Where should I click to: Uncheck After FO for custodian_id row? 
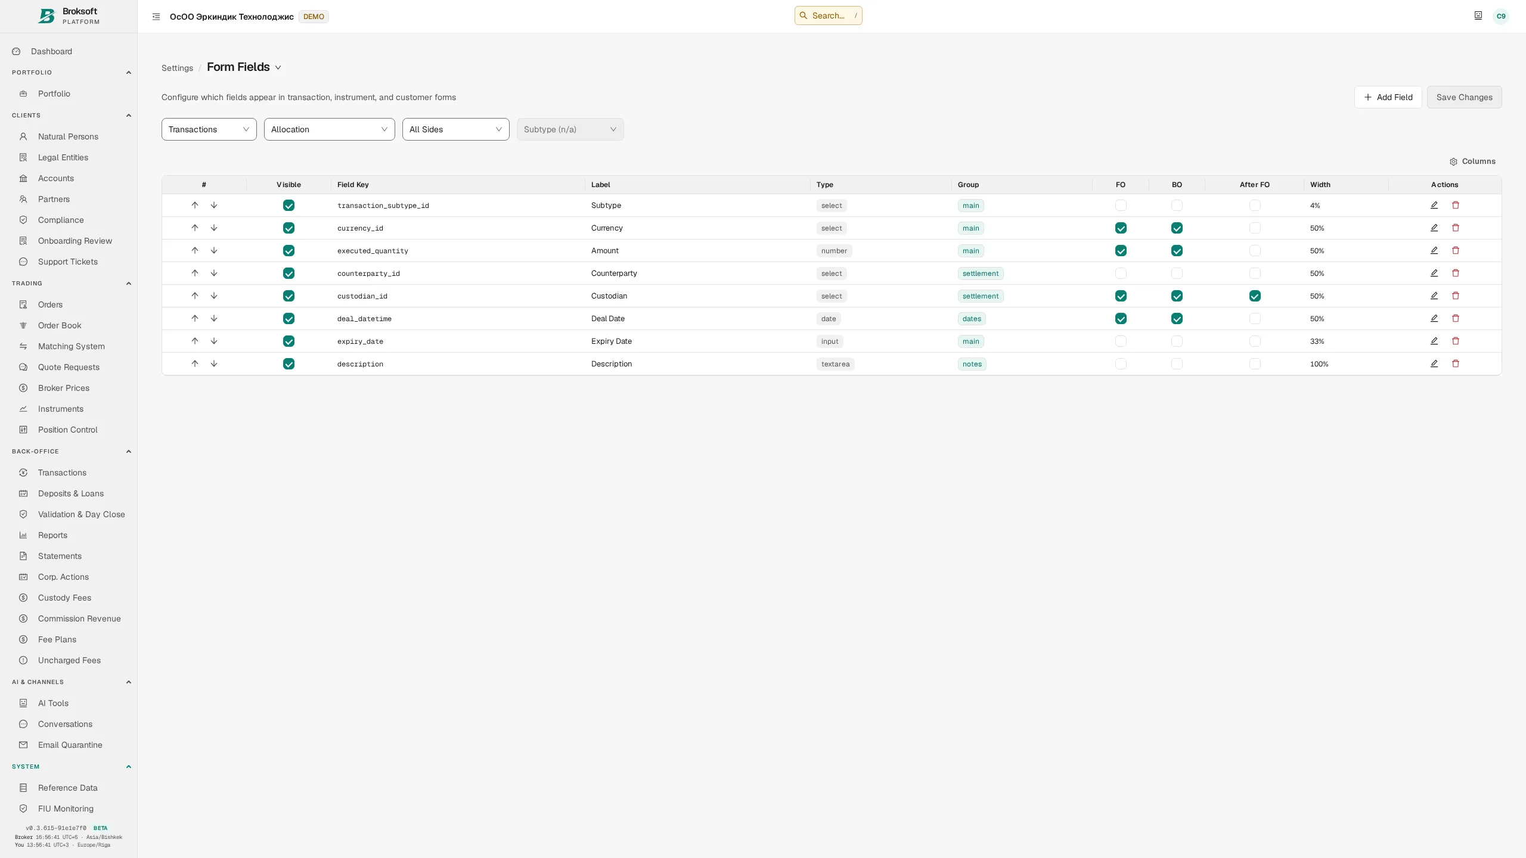tap(1255, 296)
